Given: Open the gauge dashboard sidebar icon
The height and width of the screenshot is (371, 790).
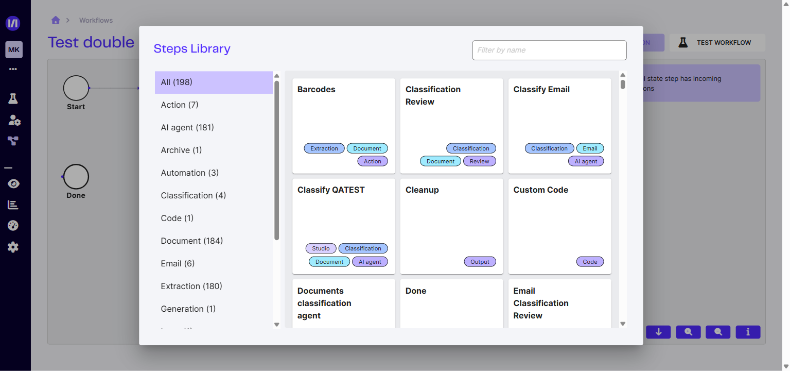Looking at the screenshot, I should point(13,226).
